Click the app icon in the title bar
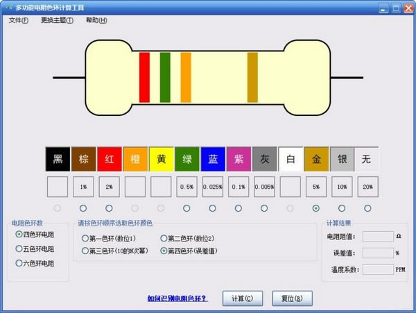Image resolution: width=416 pixels, height=313 pixels. [8, 8]
